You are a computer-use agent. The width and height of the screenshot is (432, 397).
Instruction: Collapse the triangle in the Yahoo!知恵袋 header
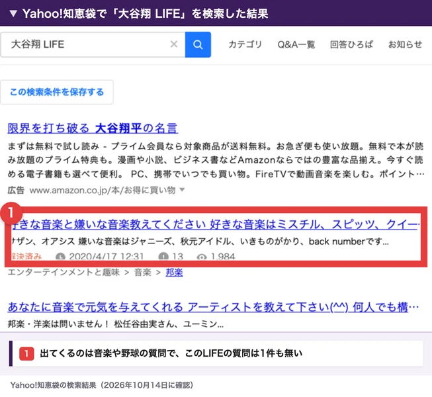coord(13,13)
